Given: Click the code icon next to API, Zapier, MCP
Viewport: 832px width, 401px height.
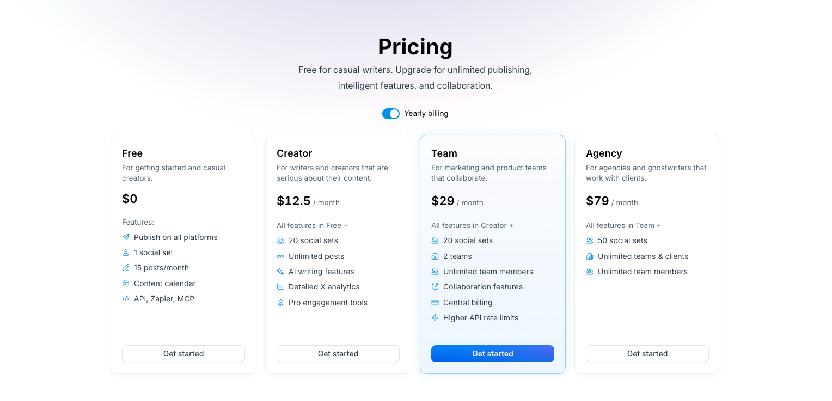Looking at the screenshot, I should pos(125,299).
